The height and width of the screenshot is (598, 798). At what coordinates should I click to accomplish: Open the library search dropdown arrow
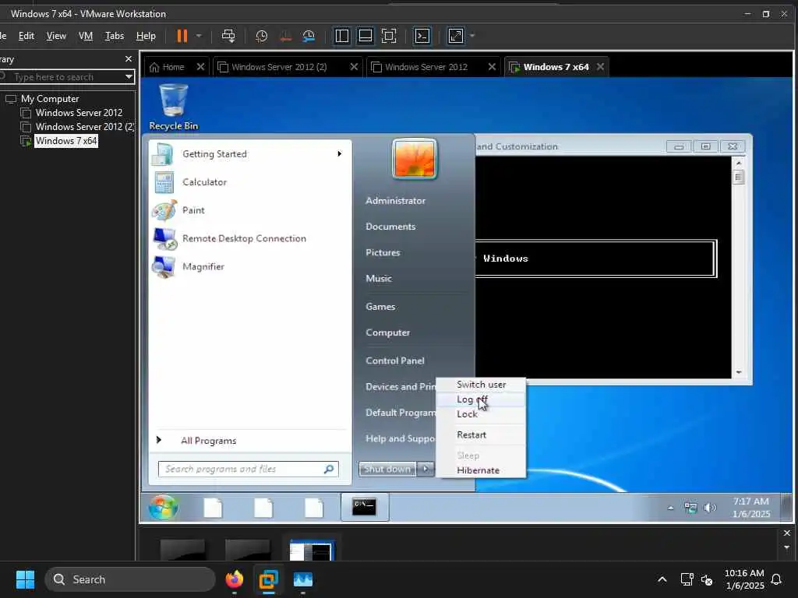[129, 77]
